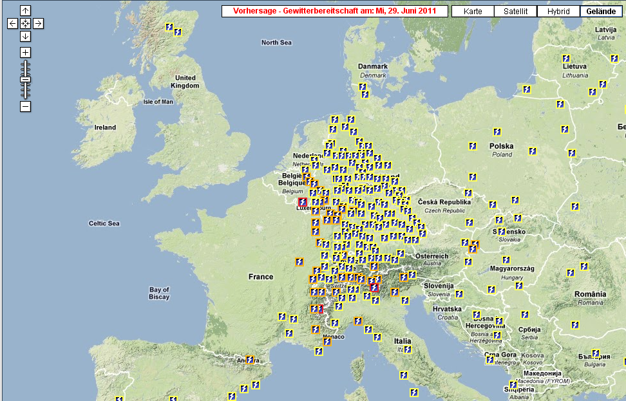This screenshot has height=401, width=626.
Task: Click the Hrvatska country label
Action: pos(447,309)
